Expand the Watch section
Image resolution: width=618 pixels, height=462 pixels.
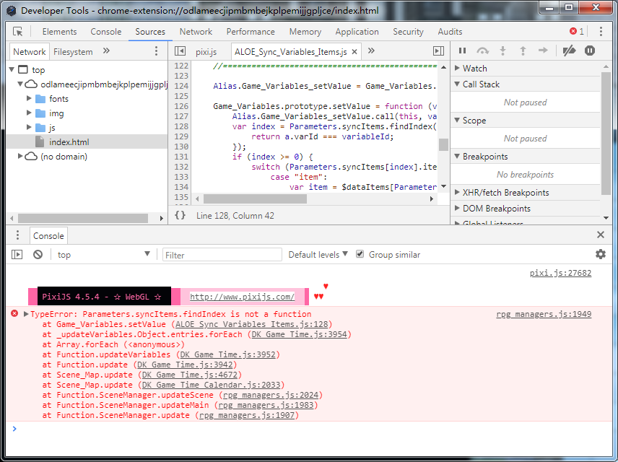pyautogui.click(x=457, y=68)
